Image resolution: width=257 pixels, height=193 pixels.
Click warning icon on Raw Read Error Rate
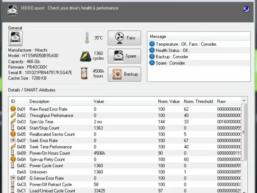coord(13,109)
